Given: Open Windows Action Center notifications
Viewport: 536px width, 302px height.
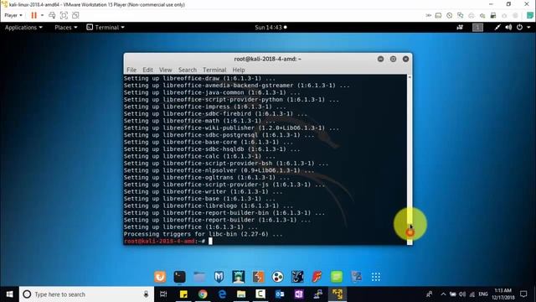Looking at the screenshot, I should (523, 294).
